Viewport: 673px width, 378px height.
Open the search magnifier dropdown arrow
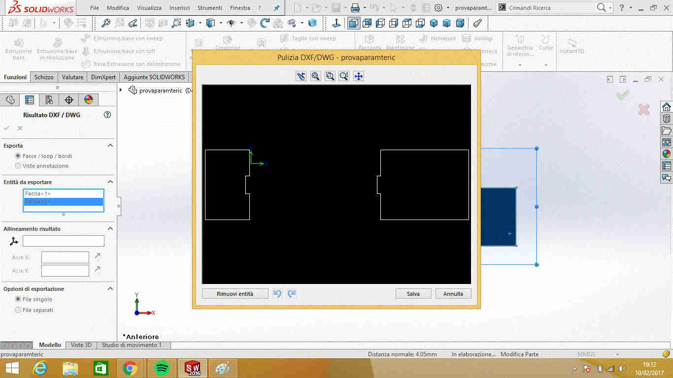[x=610, y=8]
